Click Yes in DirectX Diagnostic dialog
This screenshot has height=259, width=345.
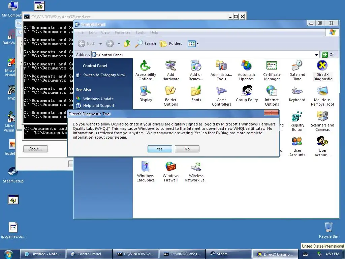(160, 149)
